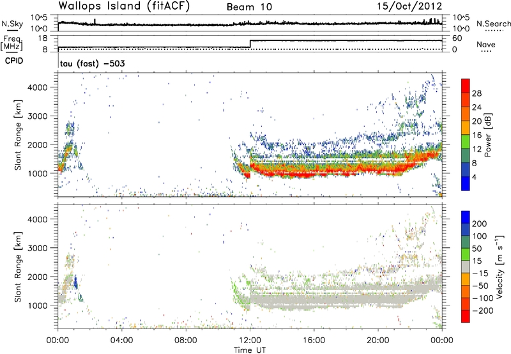This screenshot has width=511, height=354.
Task: Pick the red-orange -100 to -200 velocity segment
Action: 466,304
